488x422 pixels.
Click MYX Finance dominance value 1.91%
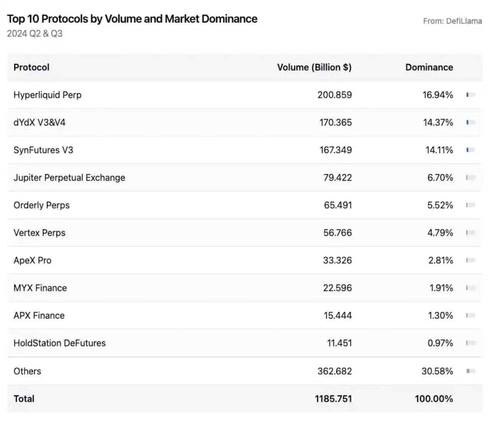(441, 288)
